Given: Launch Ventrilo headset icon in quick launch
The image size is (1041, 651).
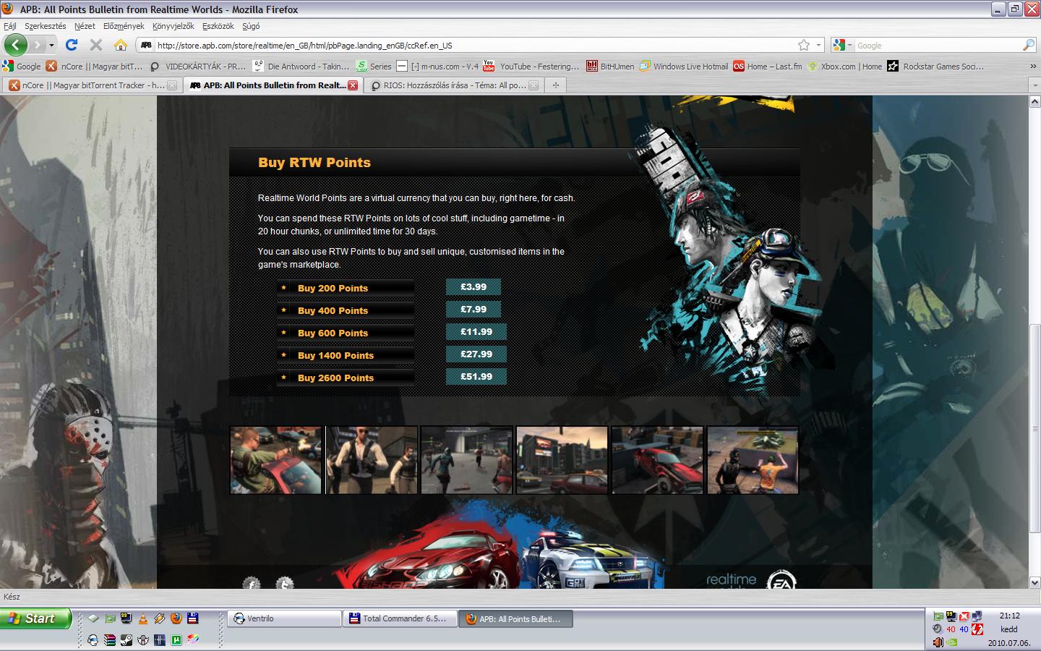Looking at the screenshot, I should [x=93, y=640].
